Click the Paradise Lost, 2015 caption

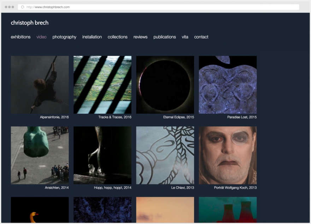pos(242,117)
